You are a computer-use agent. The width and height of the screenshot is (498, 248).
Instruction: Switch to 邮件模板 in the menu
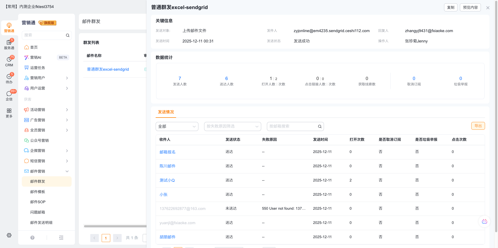[x=38, y=192]
